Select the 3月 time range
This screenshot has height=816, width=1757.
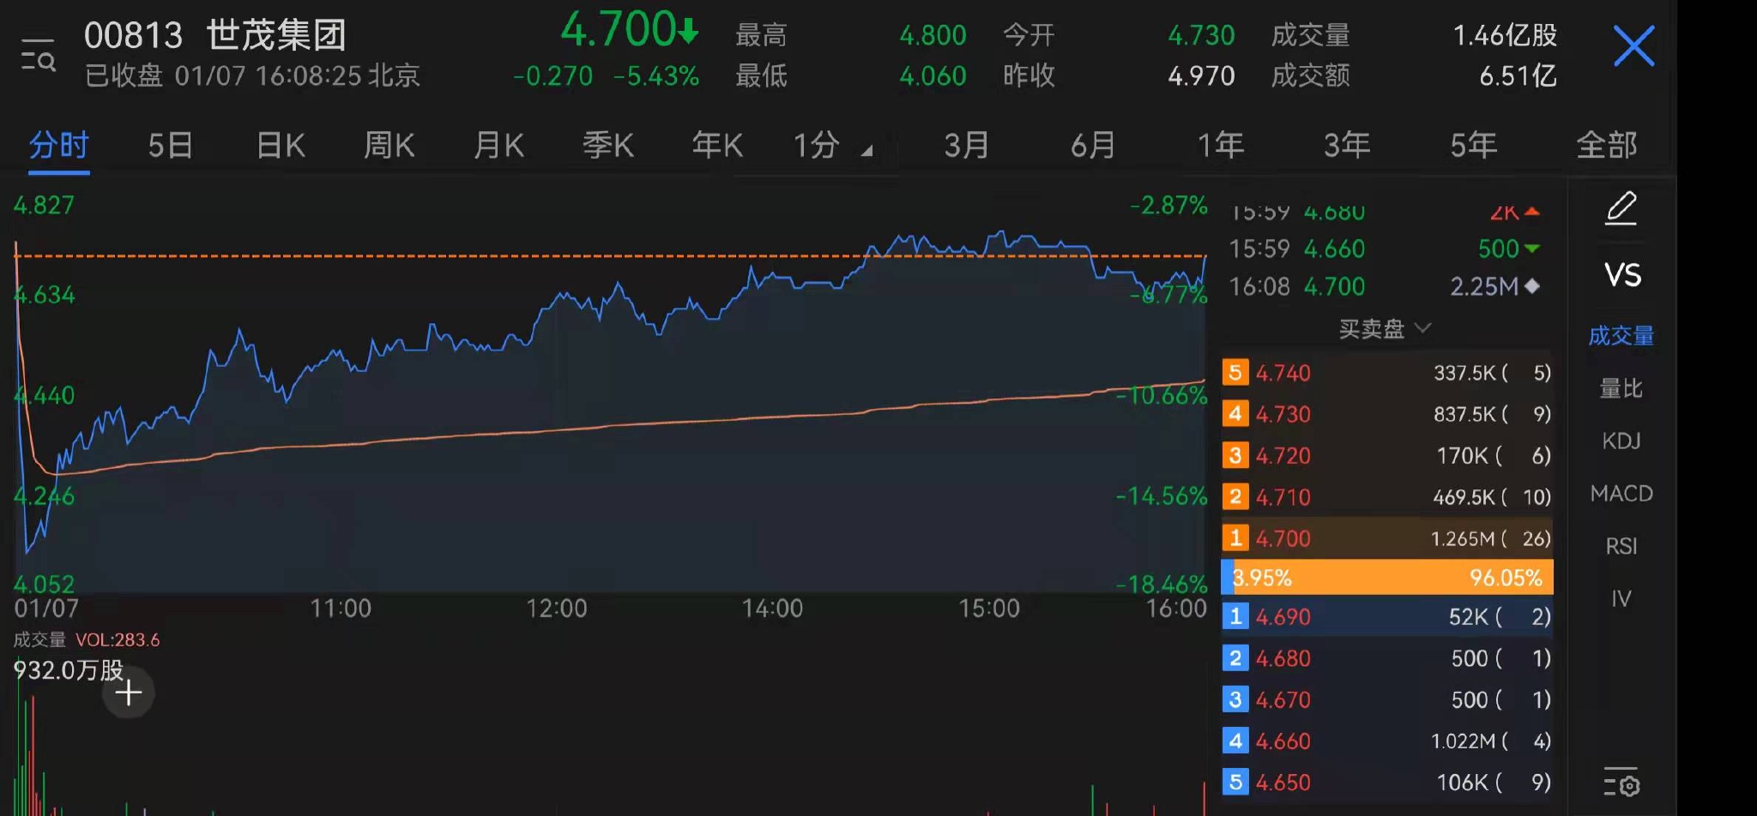click(967, 145)
